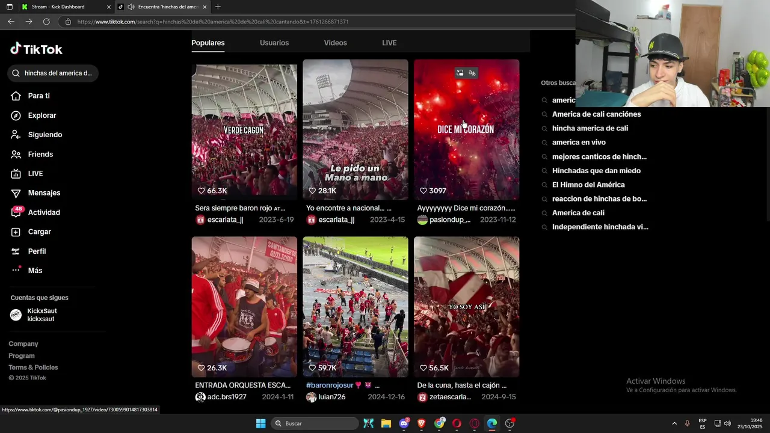Click the site info lock icon in address bar
This screenshot has height=433, width=770.
(68, 22)
